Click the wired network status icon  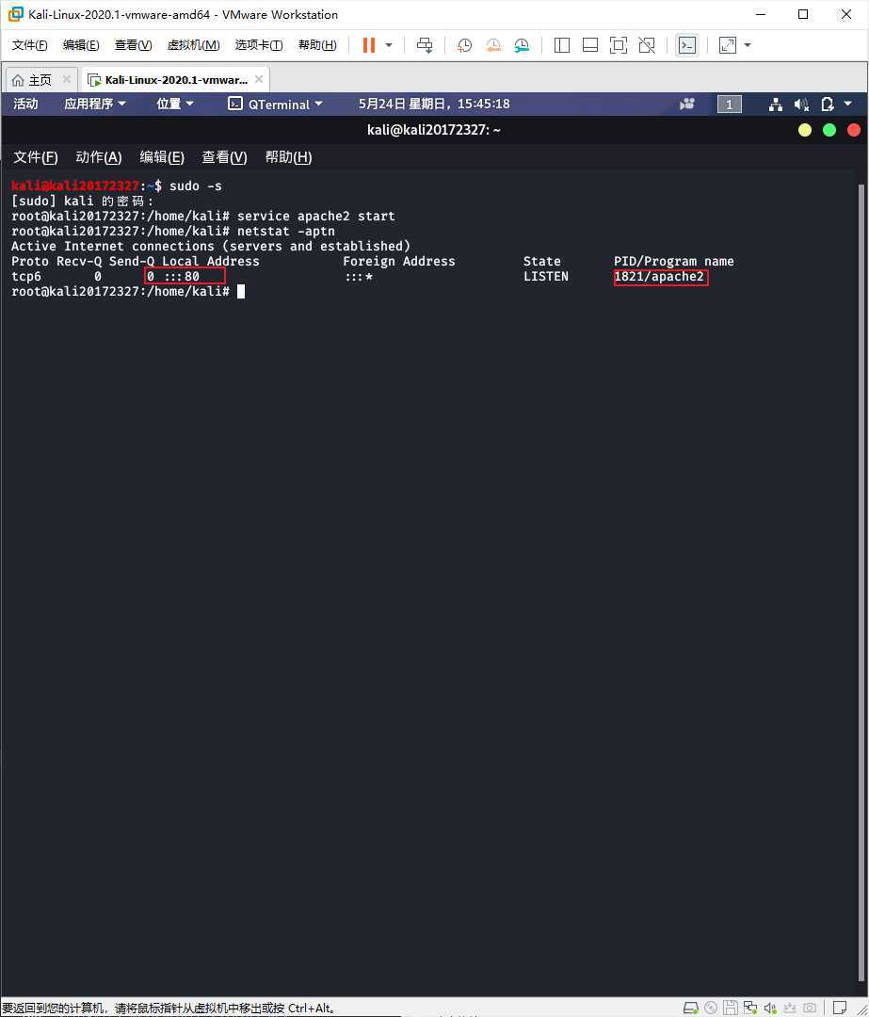(776, 105)
